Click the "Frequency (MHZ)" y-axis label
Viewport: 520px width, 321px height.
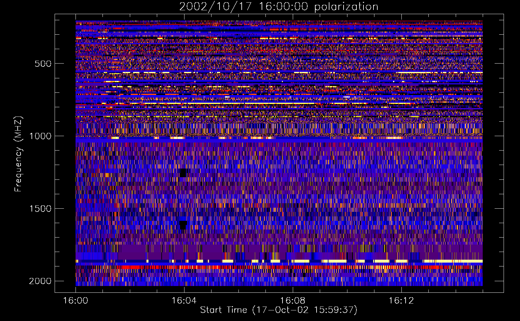(19, 154)
